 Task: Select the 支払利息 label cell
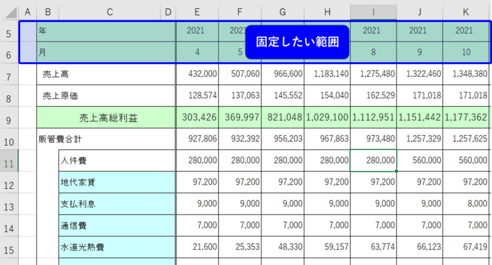[117, 204]
